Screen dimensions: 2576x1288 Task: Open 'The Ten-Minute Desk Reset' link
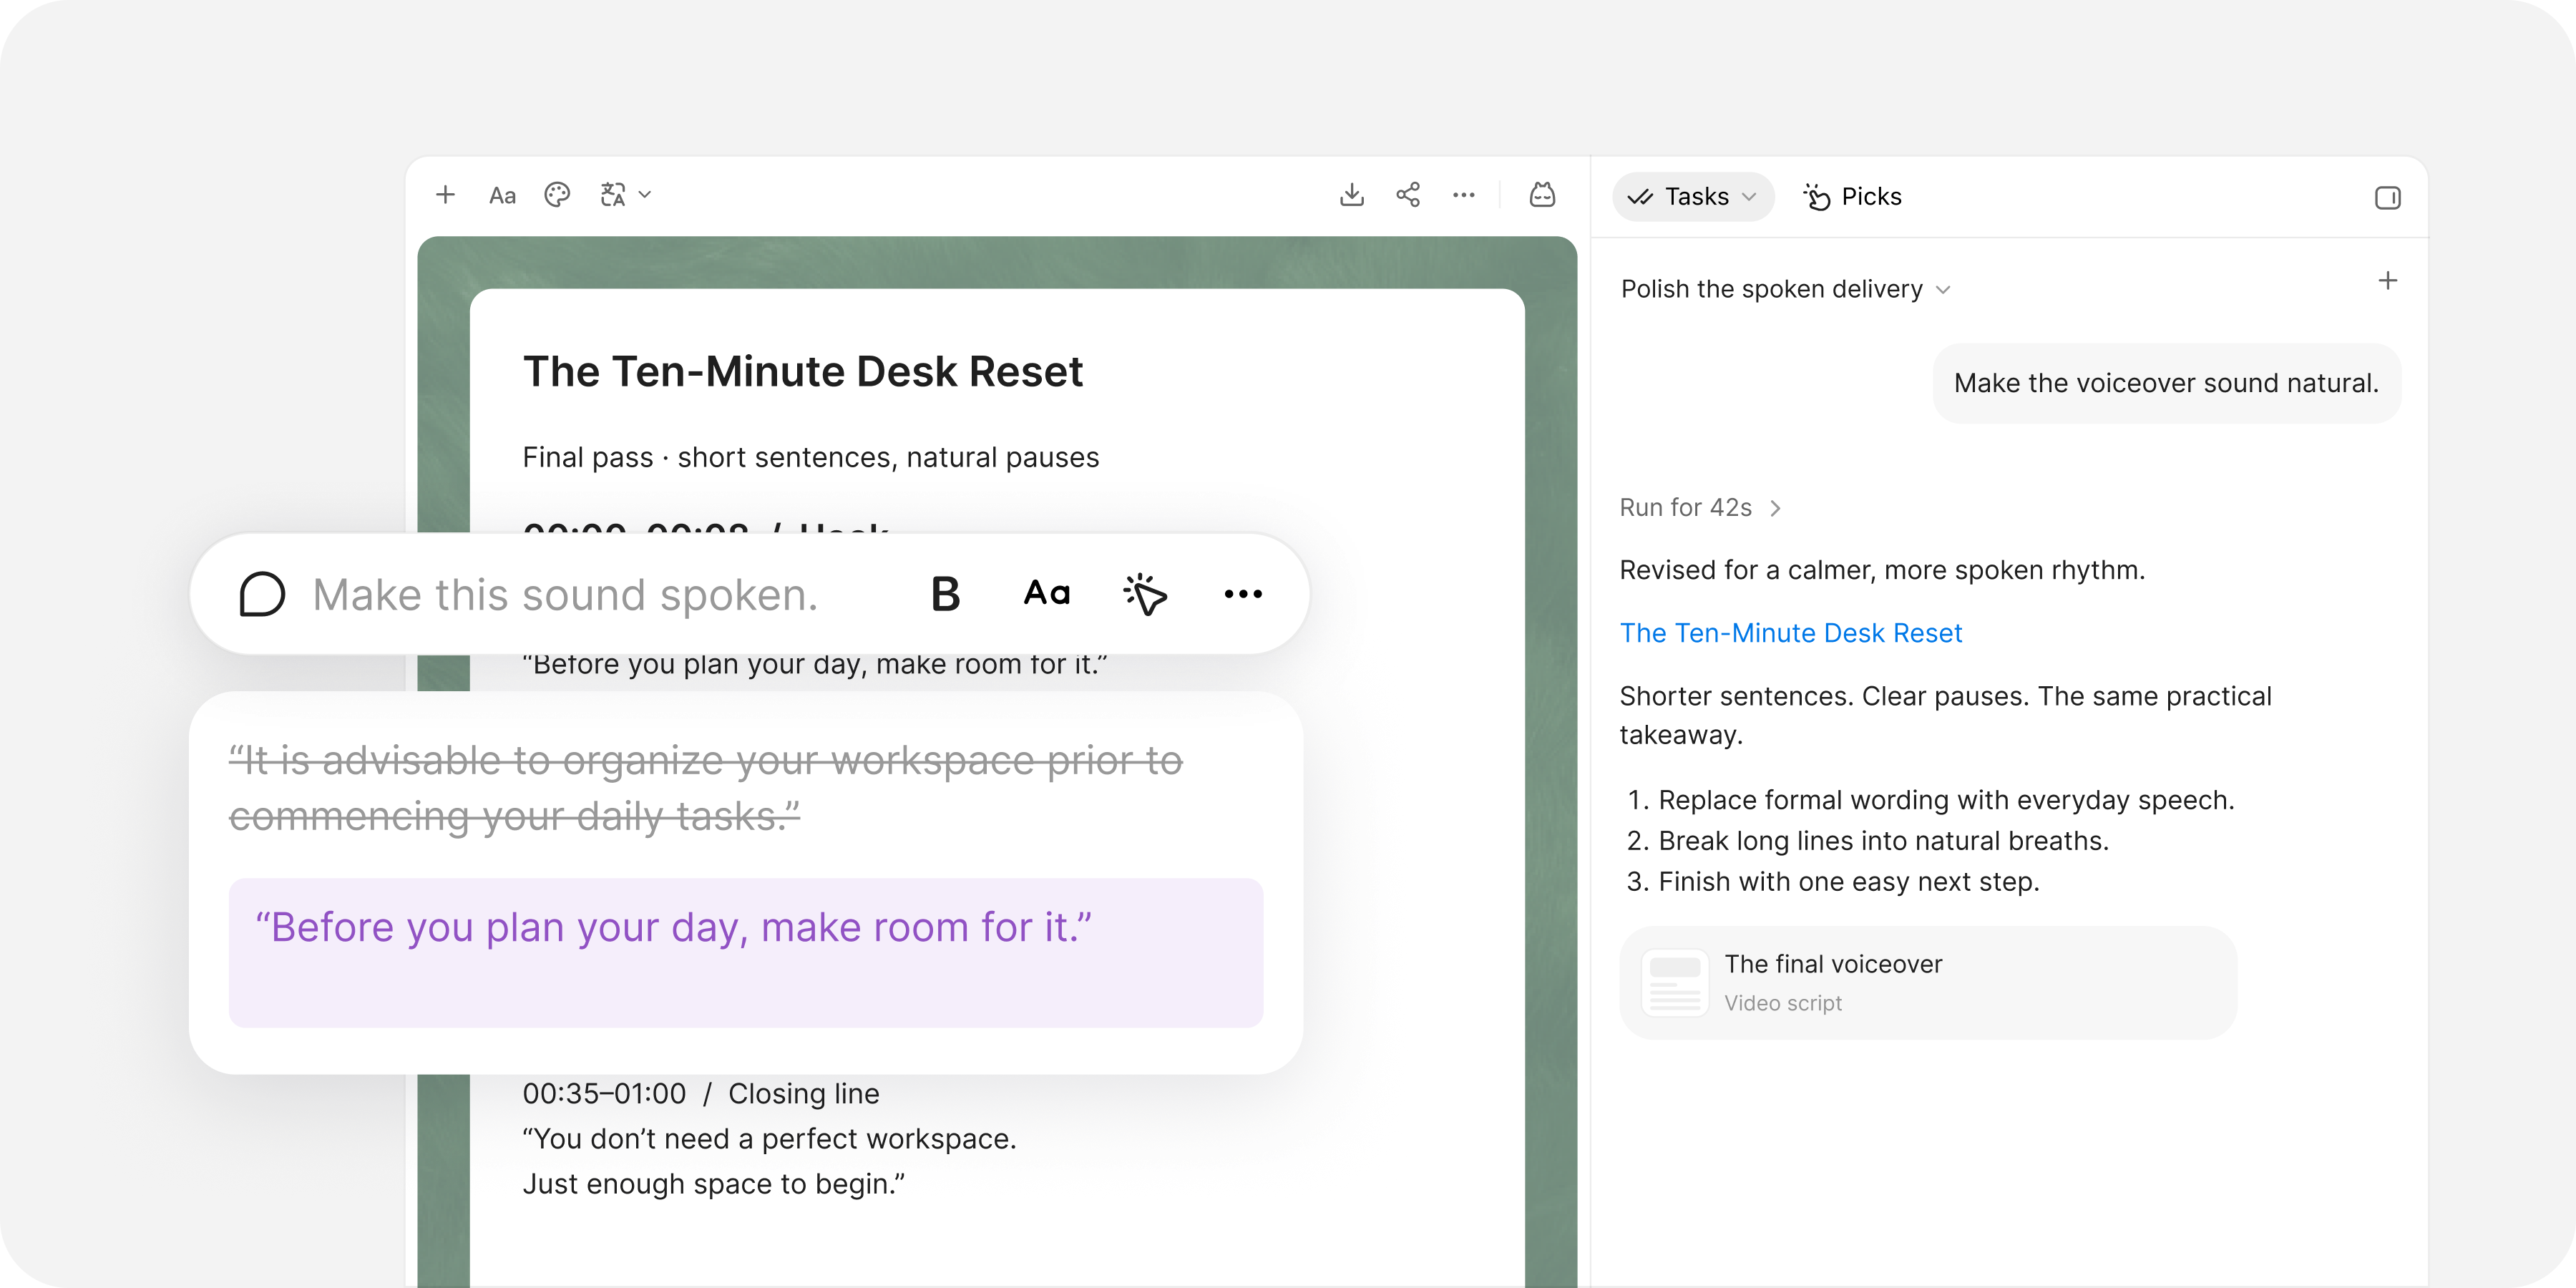pos(1791,633)
